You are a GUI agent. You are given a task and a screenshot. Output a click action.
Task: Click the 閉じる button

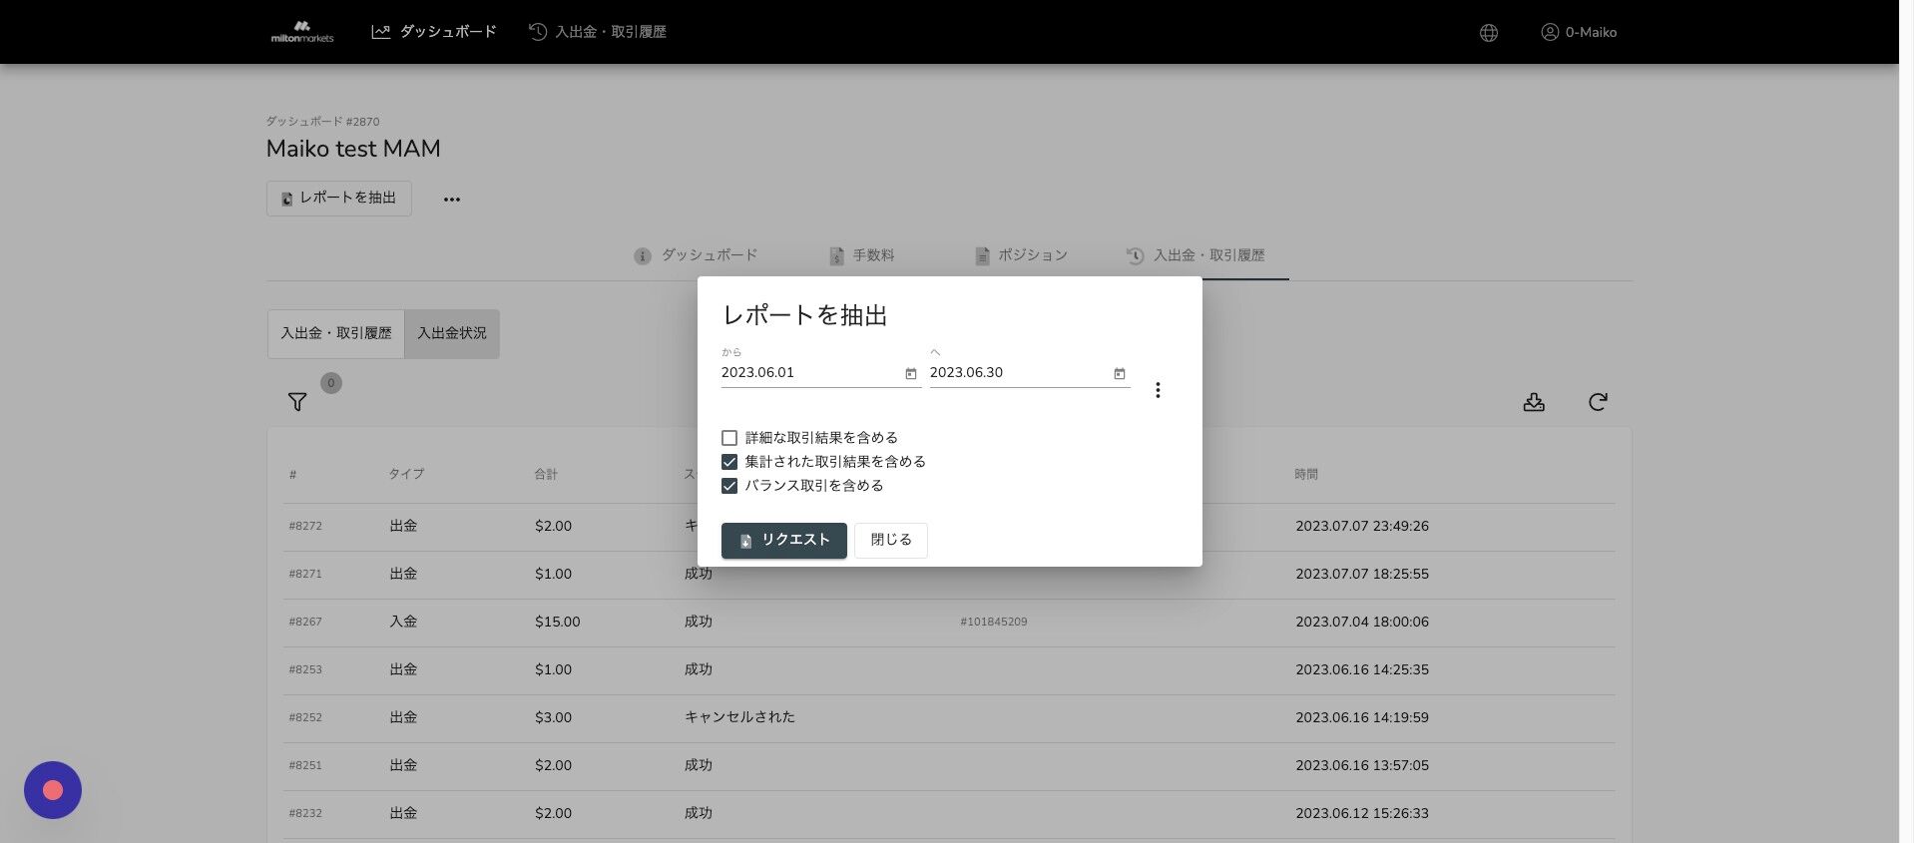[891, 541]
